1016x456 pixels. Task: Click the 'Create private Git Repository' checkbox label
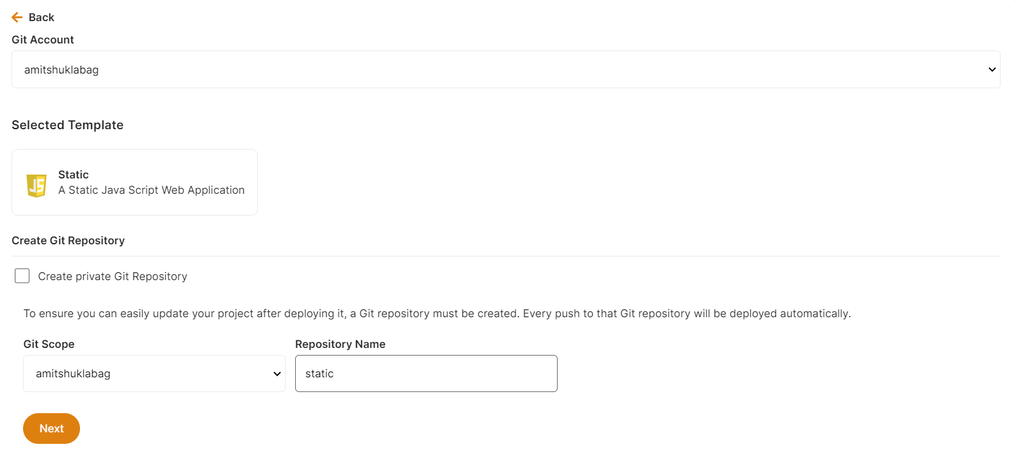[113, 276]
